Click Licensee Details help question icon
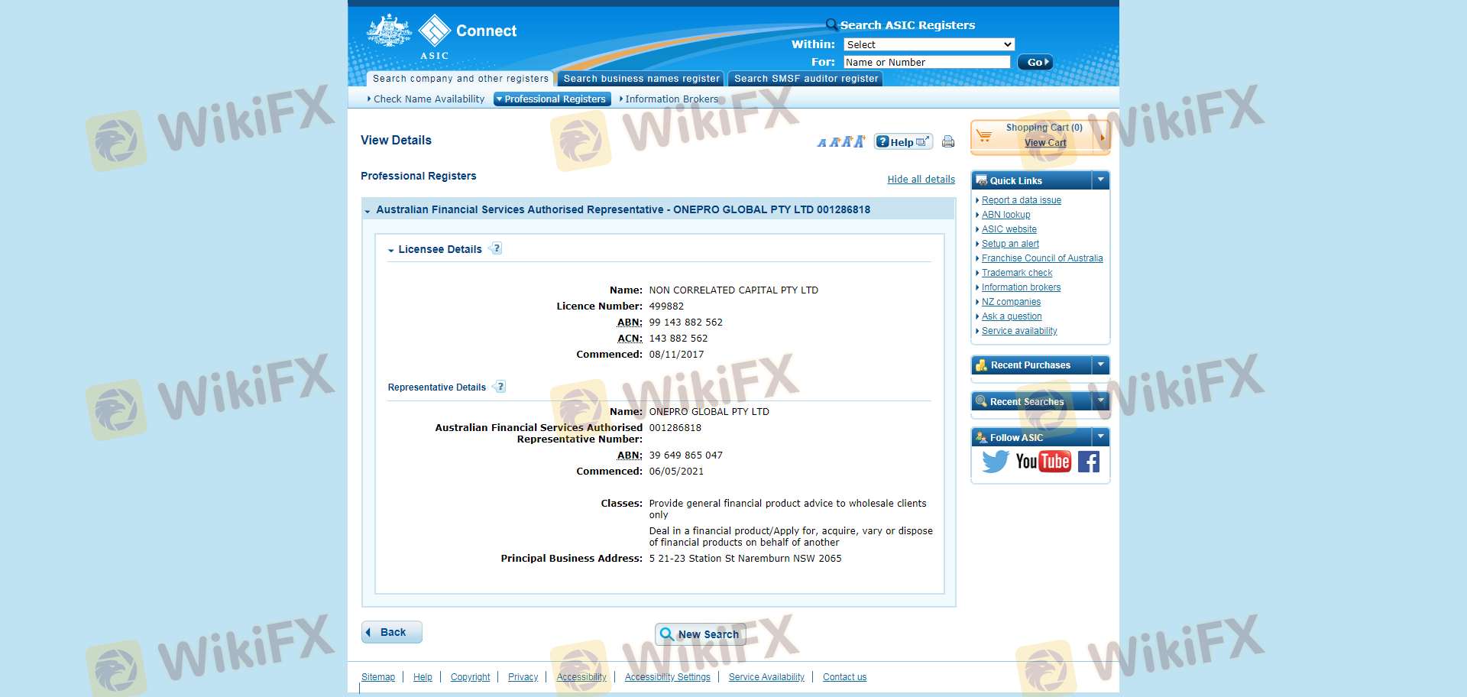The image size is (1467, 697). click(x=497, y=248)
